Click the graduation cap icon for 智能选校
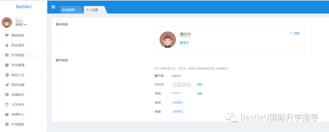Screen dimensions: 329x132 (x=7, y=35)
